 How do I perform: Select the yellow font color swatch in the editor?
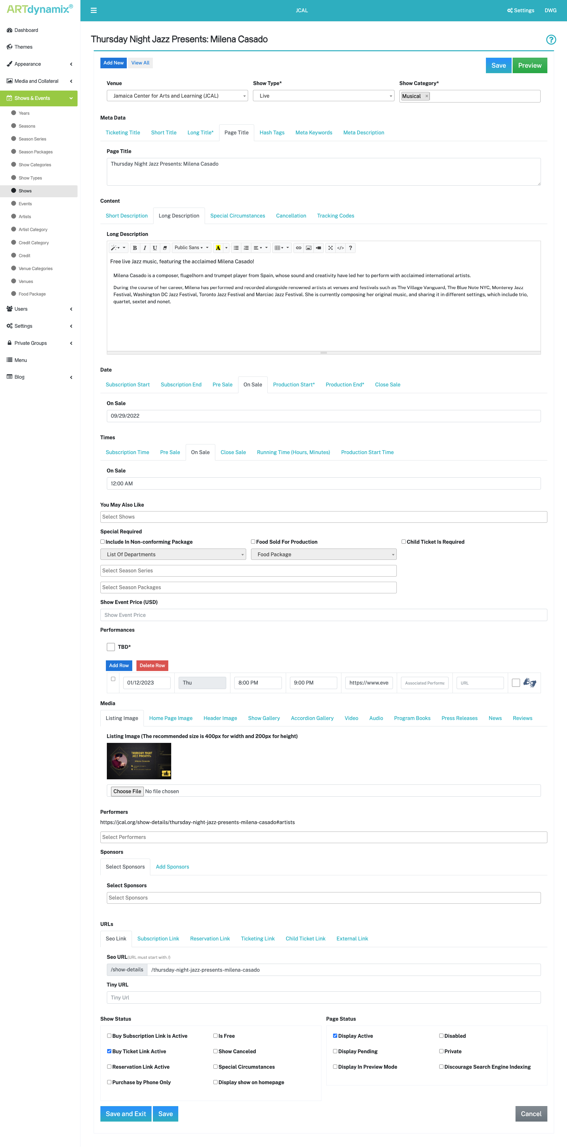click(x=218, y=248)
